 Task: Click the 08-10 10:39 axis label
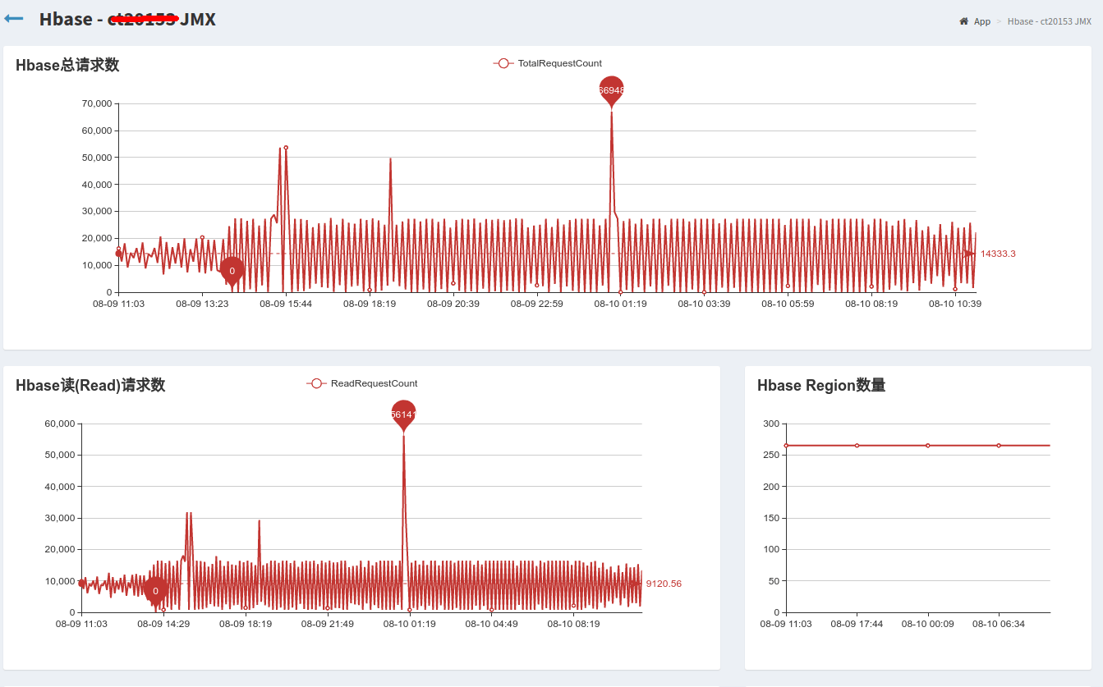pos(955,304)
